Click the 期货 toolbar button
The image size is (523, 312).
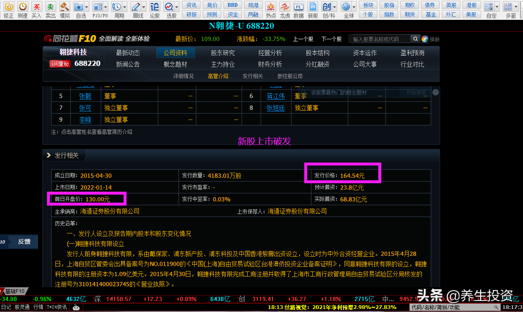pyautogui.click(x=409, y=14)
